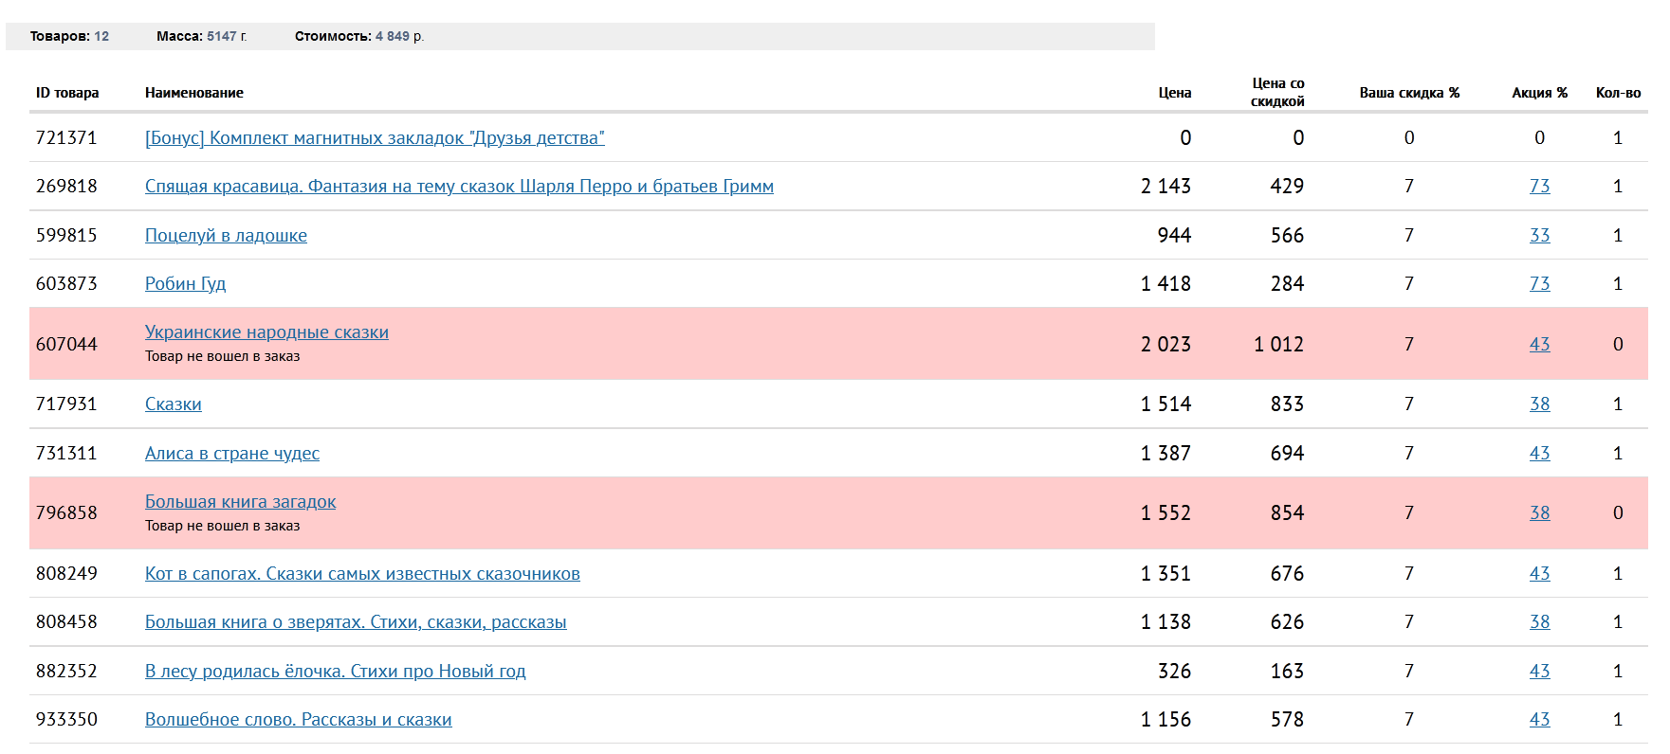Select the product ID 603873 cell

click(66, 284)
